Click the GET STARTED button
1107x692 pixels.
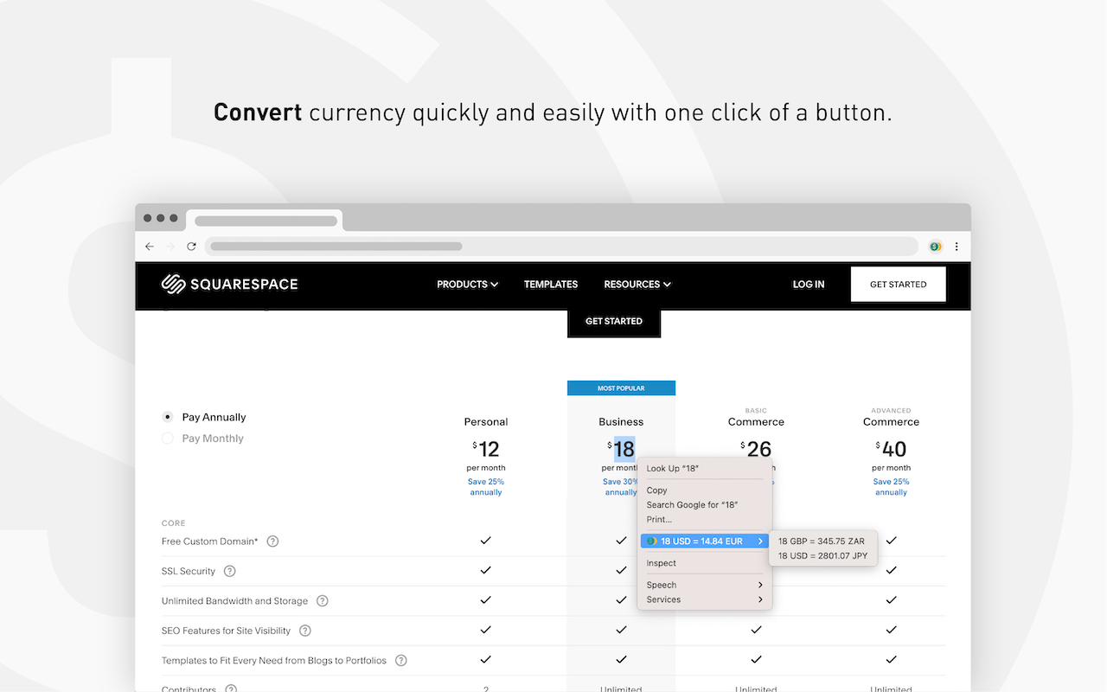[898, 284]
